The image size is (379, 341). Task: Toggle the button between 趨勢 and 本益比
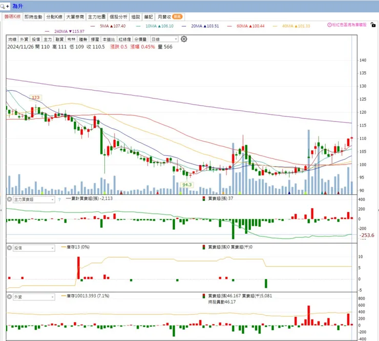95,39
